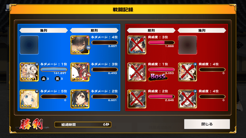Viewport: 246px width, 138px height.
Task: Click the 勝利 victory emblem
Action: point(31,124)
